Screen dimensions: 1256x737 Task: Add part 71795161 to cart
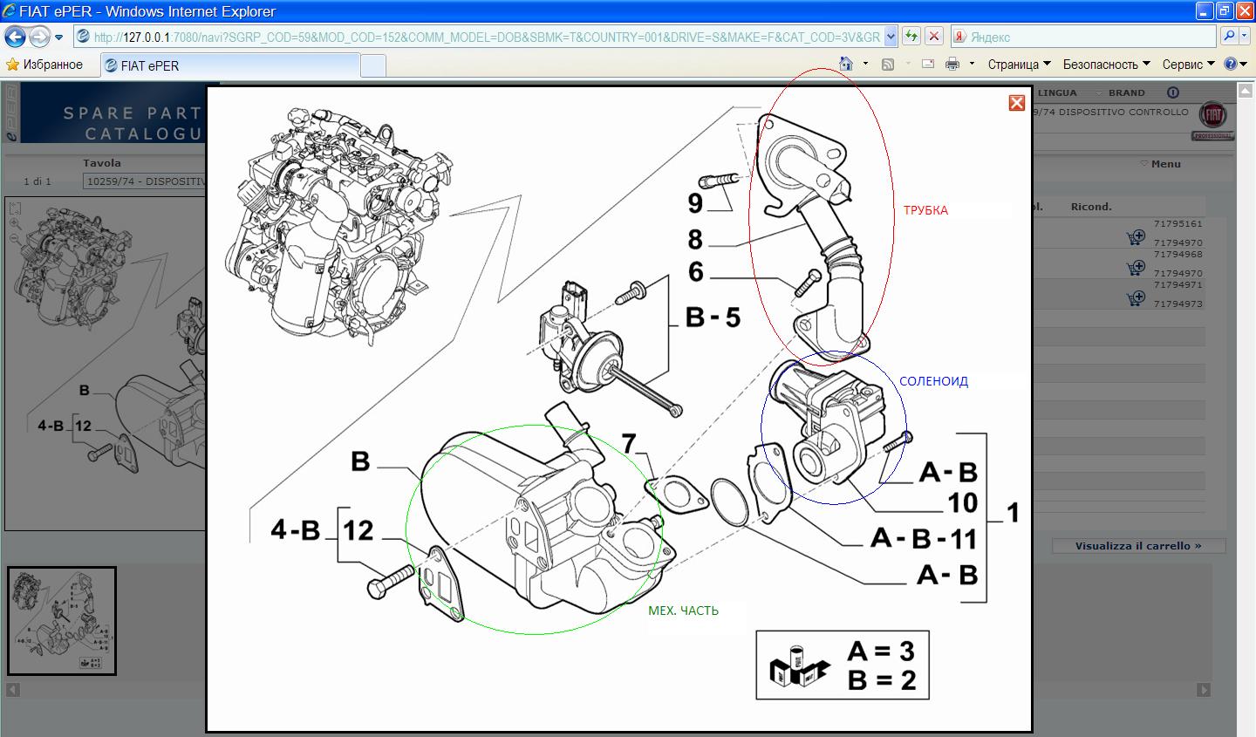pos(1135,237)
